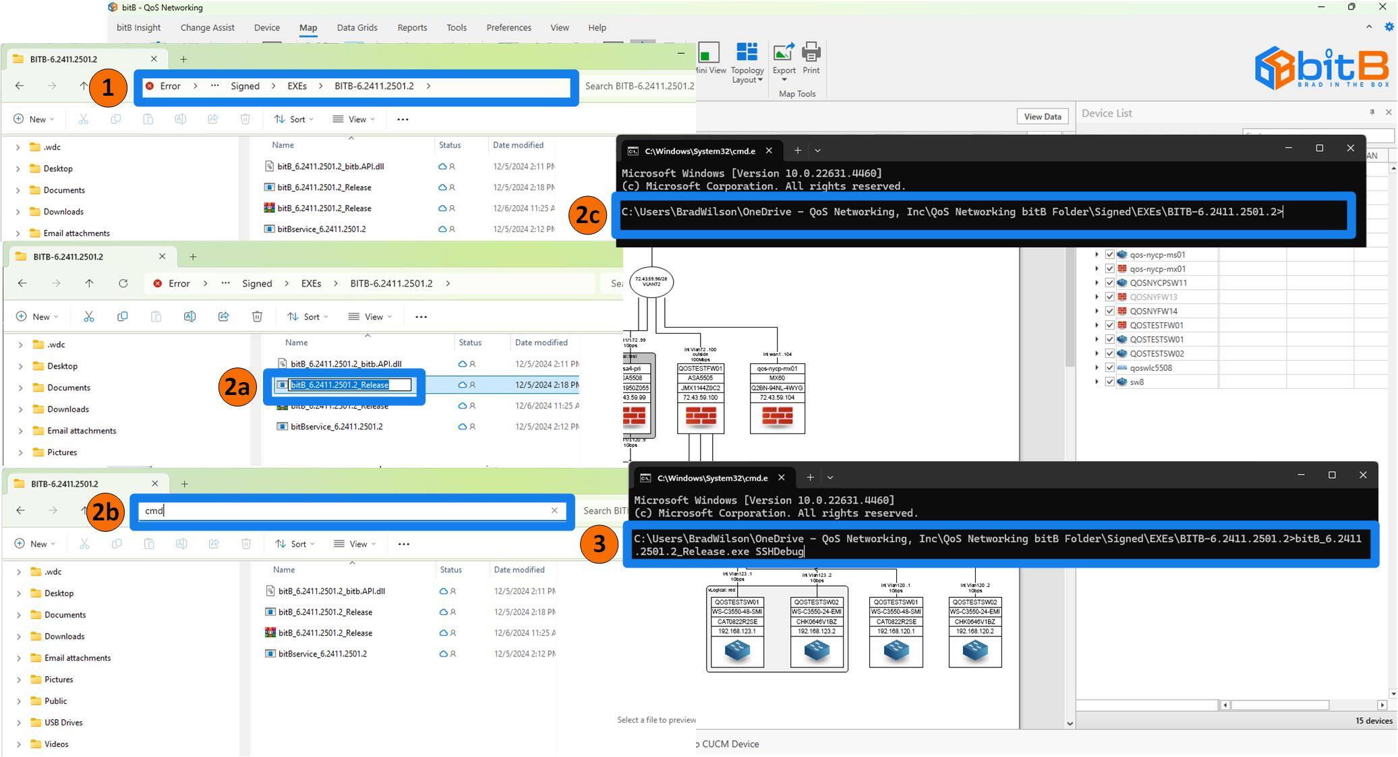
Task: Click in the address bar containing cmd
Action: coord(352,510)
